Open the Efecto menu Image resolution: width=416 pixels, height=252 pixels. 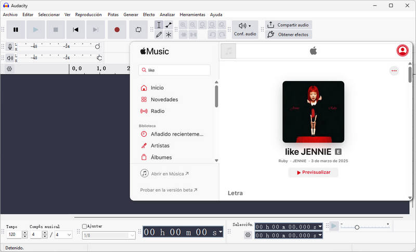coord(149,15)
